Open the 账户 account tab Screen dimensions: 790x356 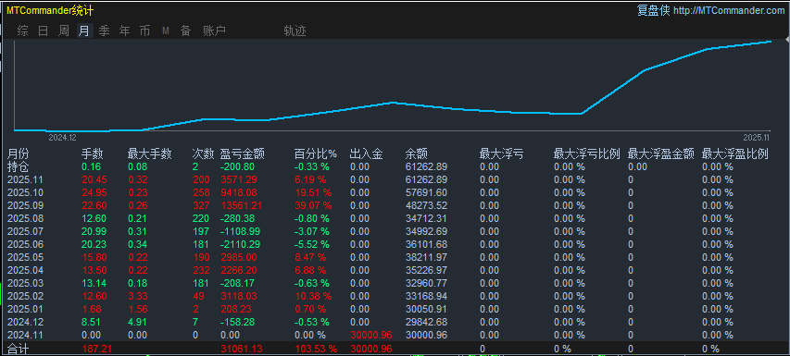click(x=215, y=31)
